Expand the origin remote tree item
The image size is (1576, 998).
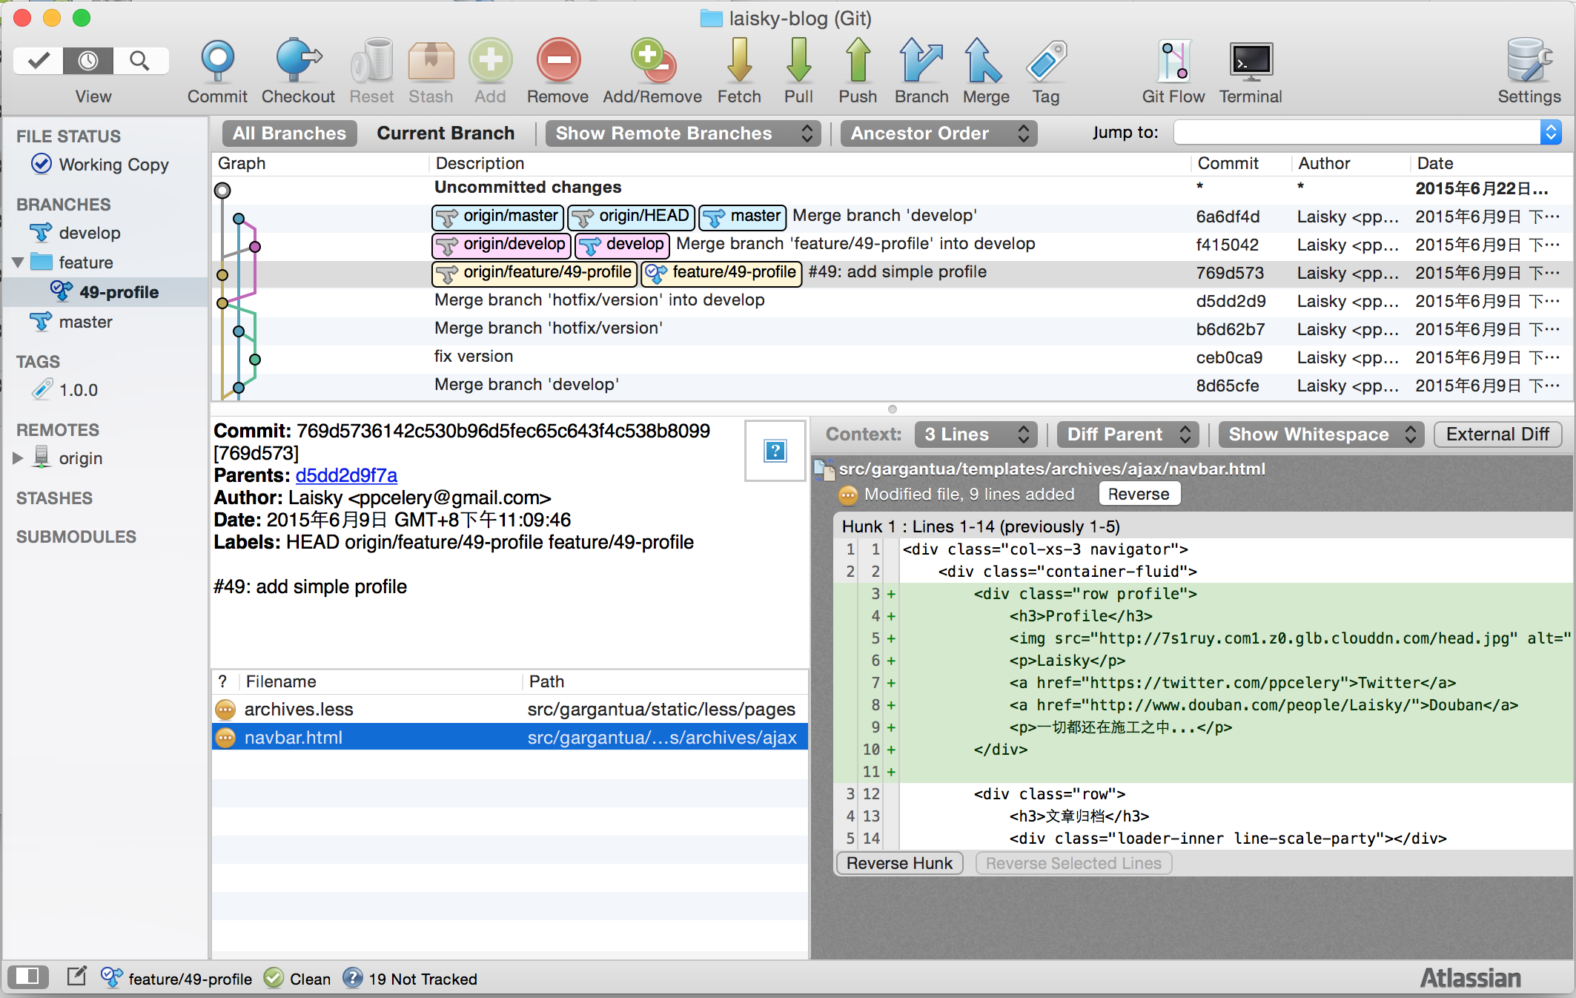(x=18, y=458)
